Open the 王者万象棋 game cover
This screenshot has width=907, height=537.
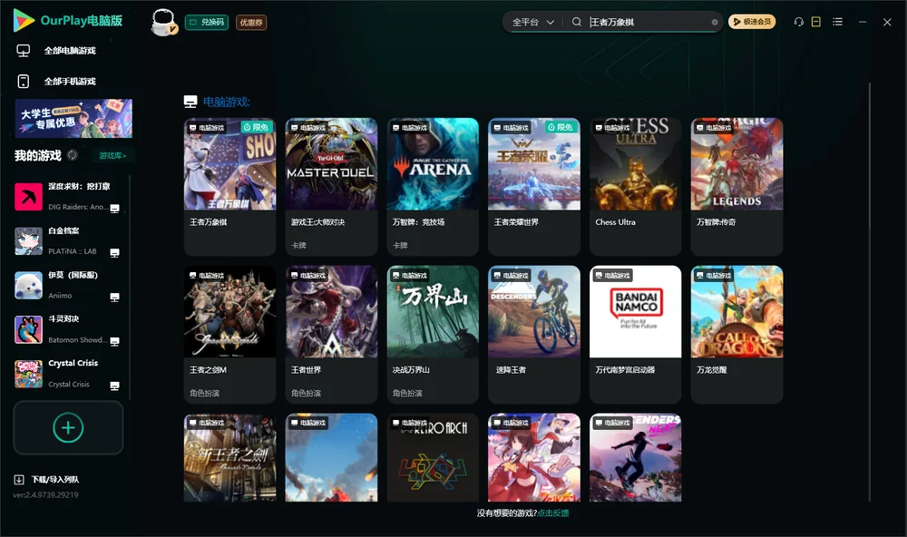tap(229, 164)
